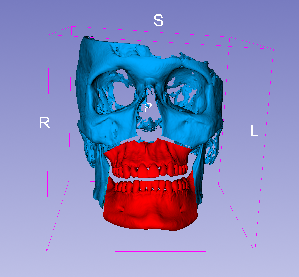Screen dimensions: 299x277
Task: Click the P label inside the nasal cavity
Action: (x=148, y=108)
